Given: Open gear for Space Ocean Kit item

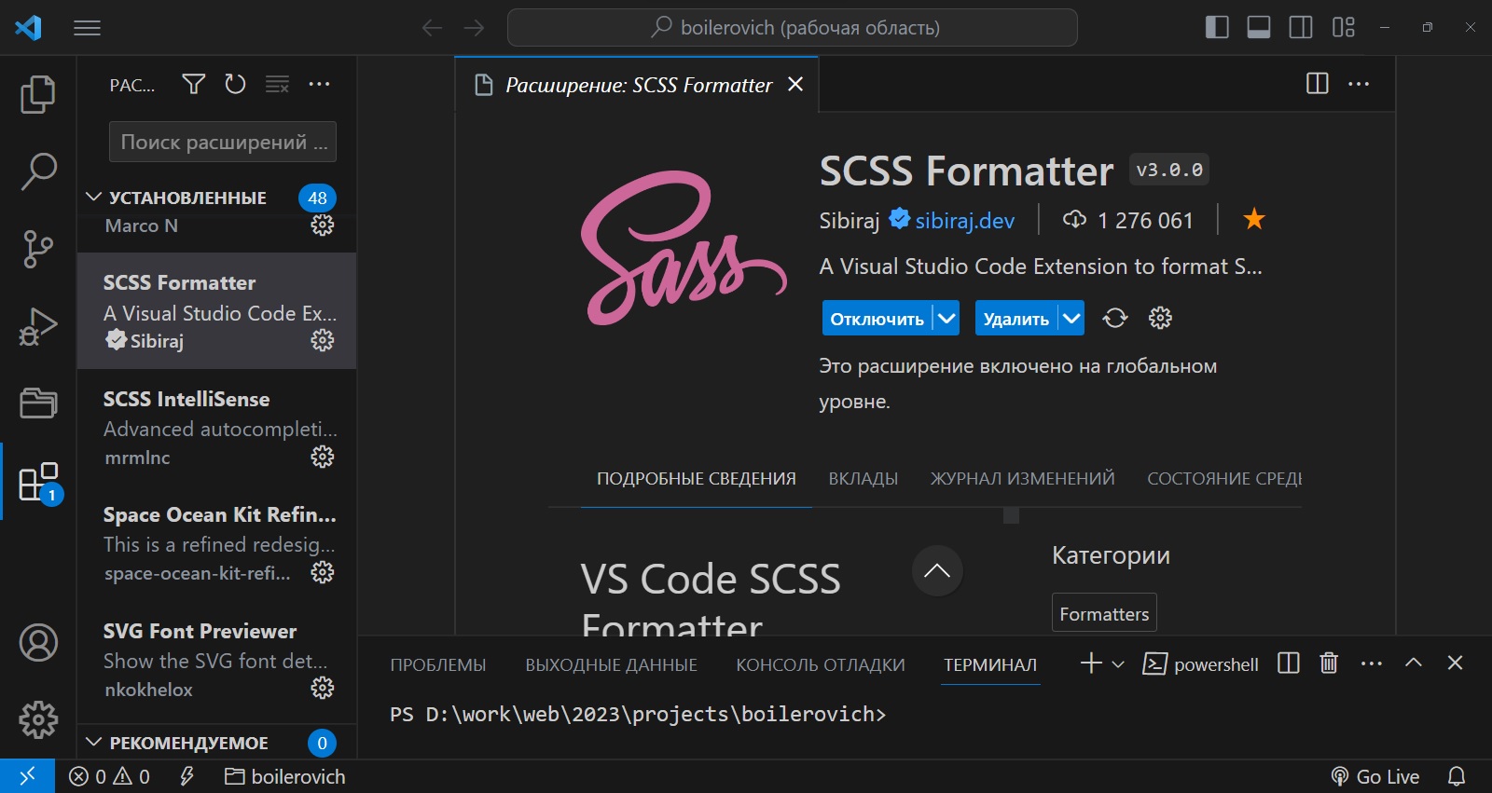Looking at the screenshot, I should pyautogui.click(x=323, y=572).
